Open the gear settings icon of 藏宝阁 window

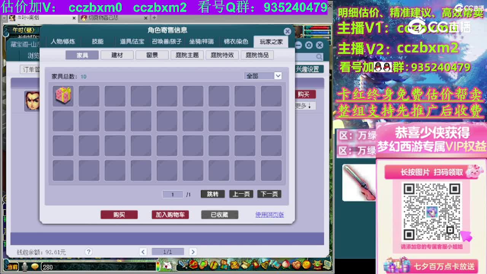click(309, 45)
